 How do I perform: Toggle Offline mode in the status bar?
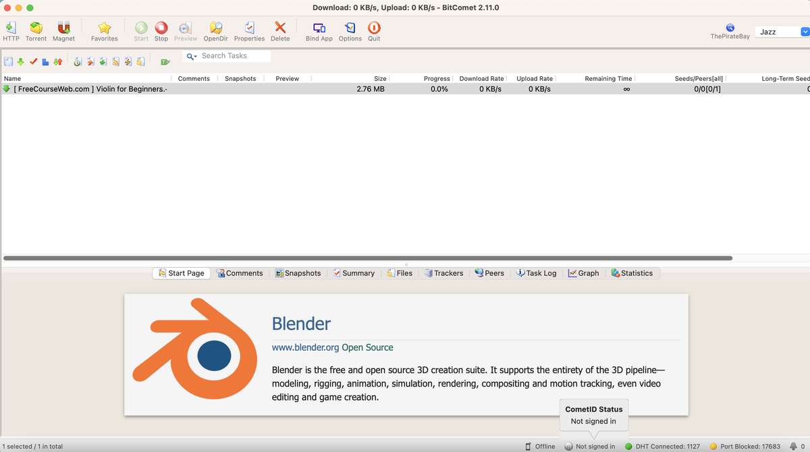541,446
